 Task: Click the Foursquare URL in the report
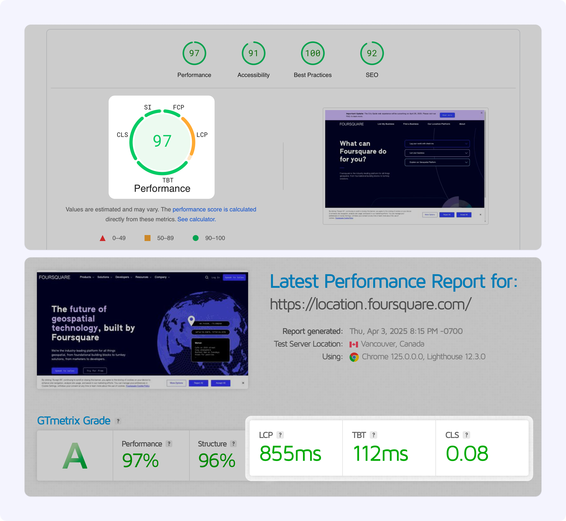click(370, 304)
